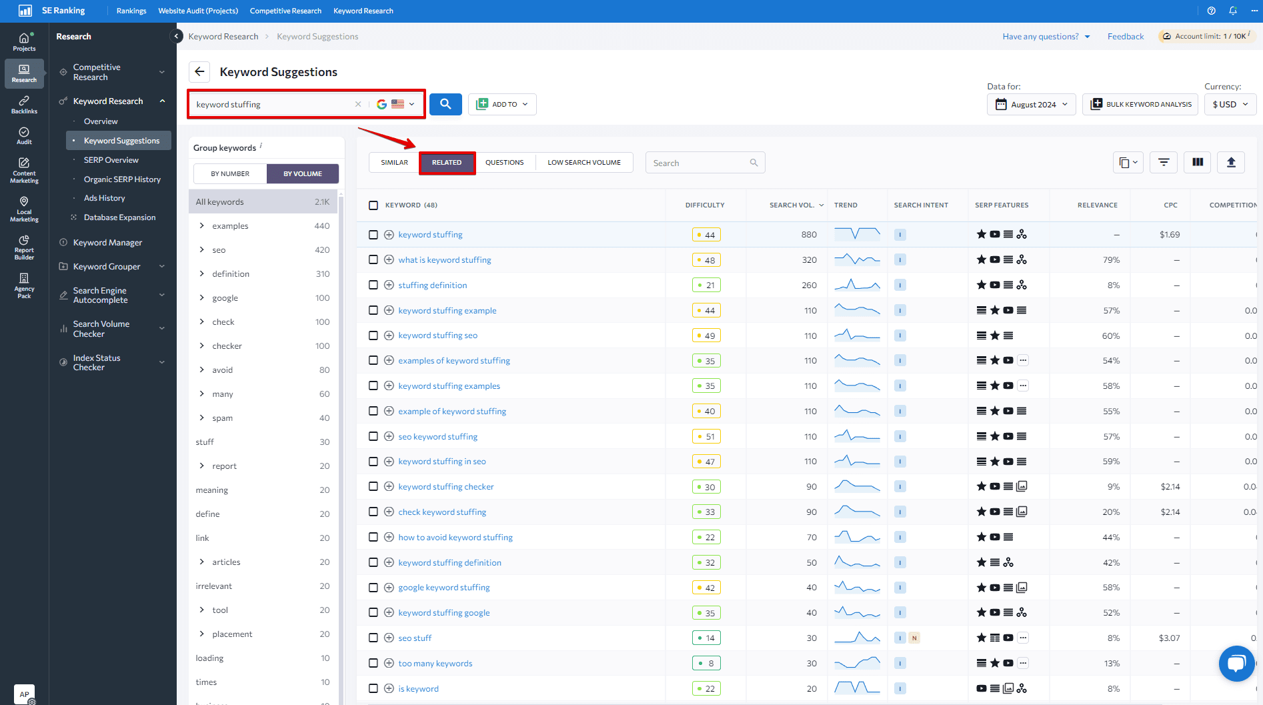Click the export upload icon

click(x=1231, y=162)
